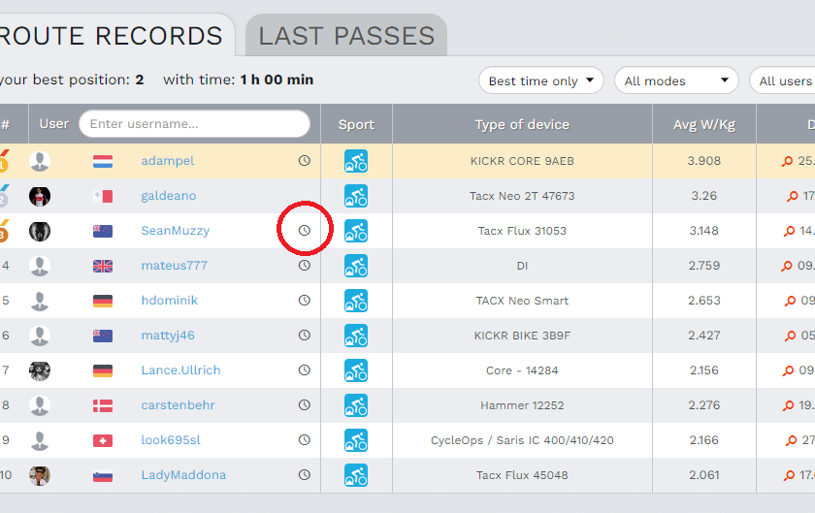The width and height of the screenshot is (815, 513).
Task: Open carstenbehr user profile link
Action: coord(178,404)
